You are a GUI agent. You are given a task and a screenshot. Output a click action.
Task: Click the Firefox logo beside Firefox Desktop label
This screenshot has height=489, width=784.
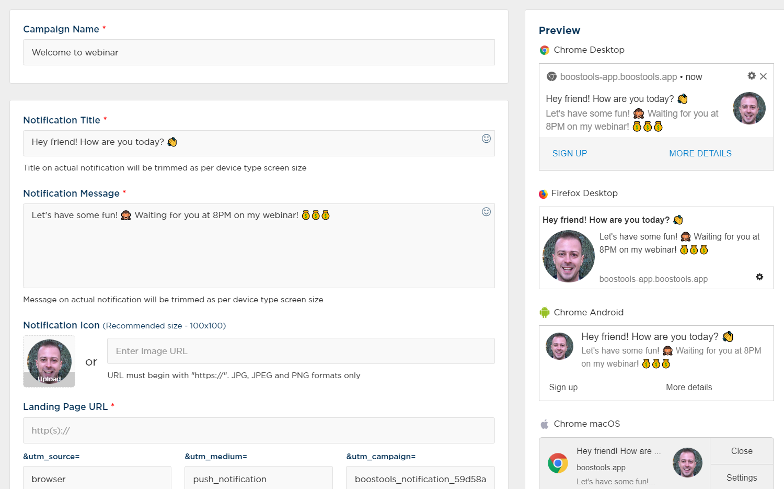[x=543, y=194]
